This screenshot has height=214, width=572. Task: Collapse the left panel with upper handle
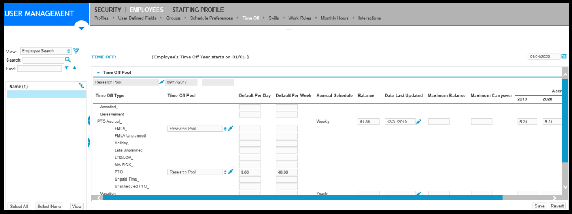(x=89, y=121)
